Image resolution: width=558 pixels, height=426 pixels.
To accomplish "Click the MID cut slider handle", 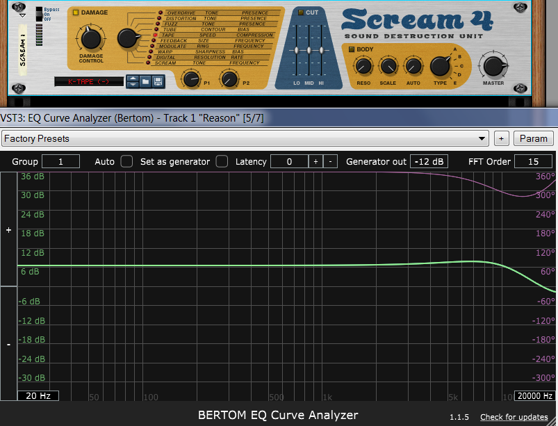I will pyautogui.click(x=309, y=51).
